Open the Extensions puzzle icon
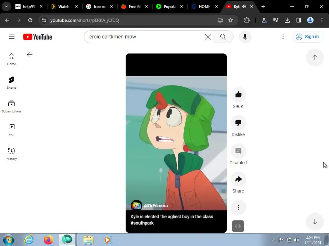Viewport: 329px width, 246px height. [247, 20]
